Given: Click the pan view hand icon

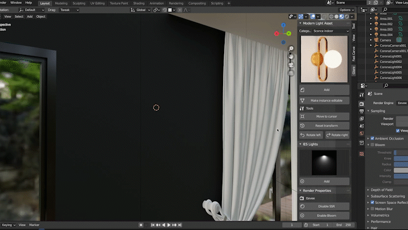Looking at the screenshot, I should (291, 57).
